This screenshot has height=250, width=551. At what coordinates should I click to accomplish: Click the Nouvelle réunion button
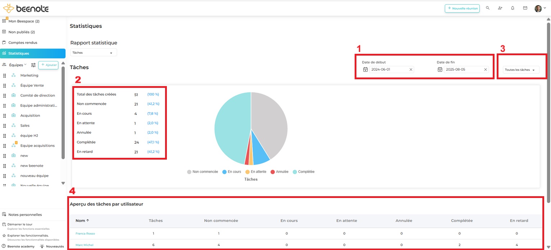click(x=462, y=8)
